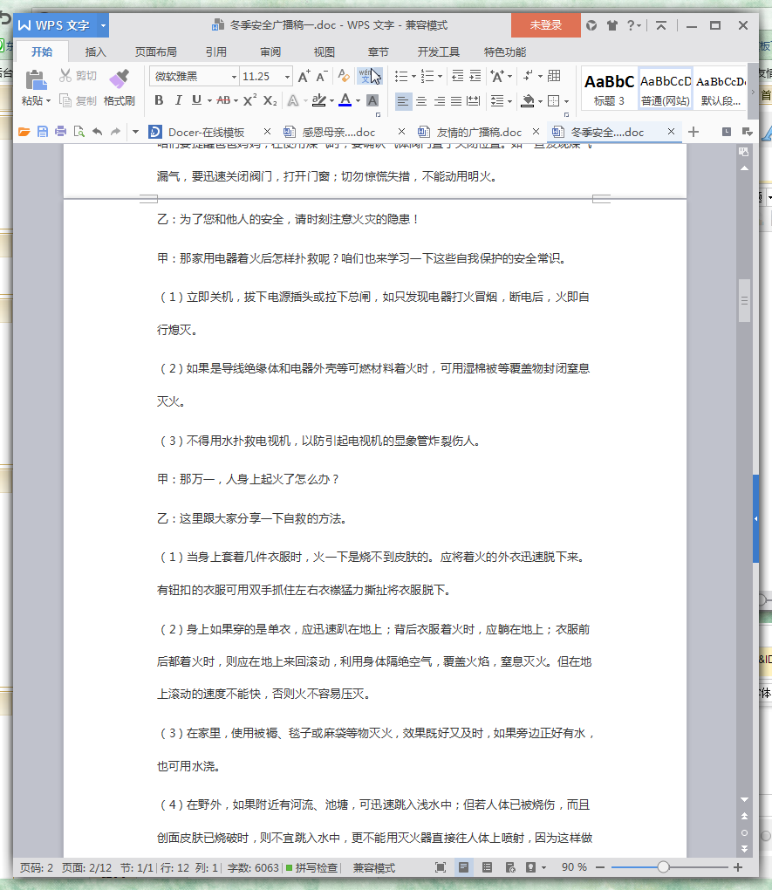Viewport: 772px width, 890px height.
Task: Apply bold formatting with B button
Action: 159,100
